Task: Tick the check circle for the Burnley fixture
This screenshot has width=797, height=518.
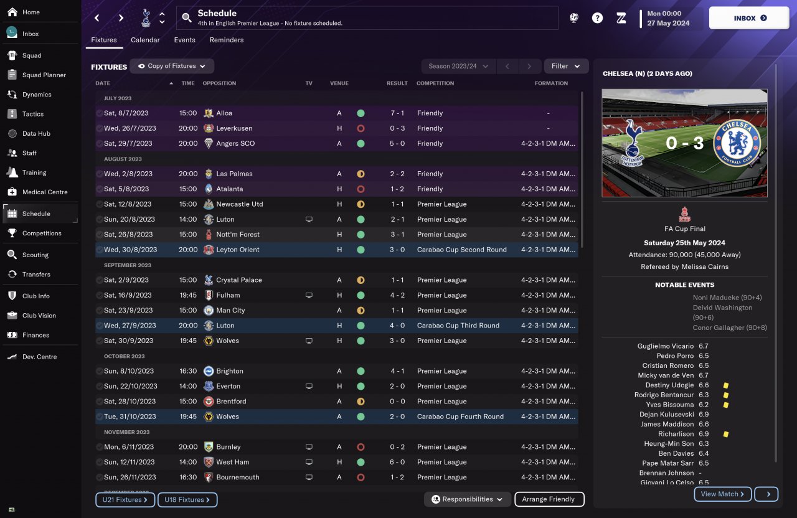Action: point(100,447)
